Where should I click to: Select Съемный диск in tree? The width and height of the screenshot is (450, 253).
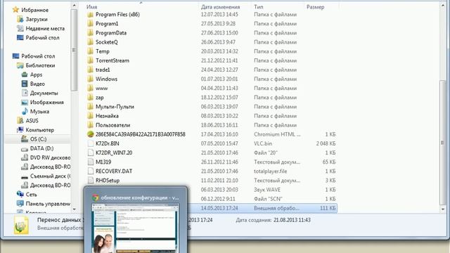50,176
